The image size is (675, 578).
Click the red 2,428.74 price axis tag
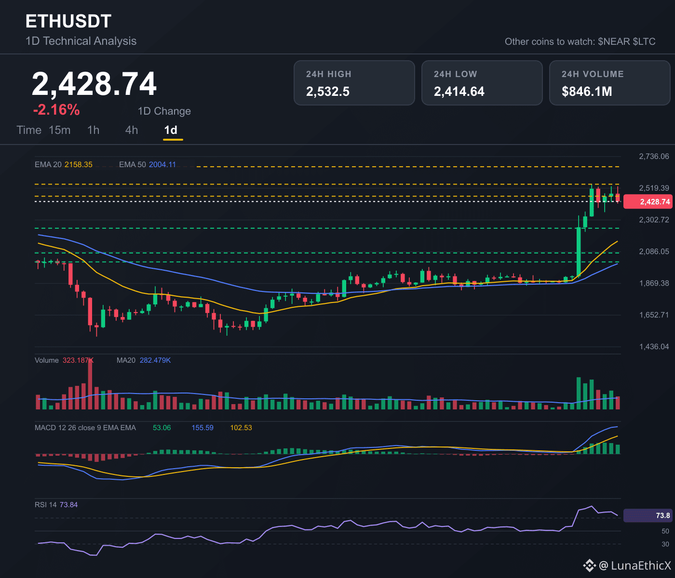(x=648, y=202)
